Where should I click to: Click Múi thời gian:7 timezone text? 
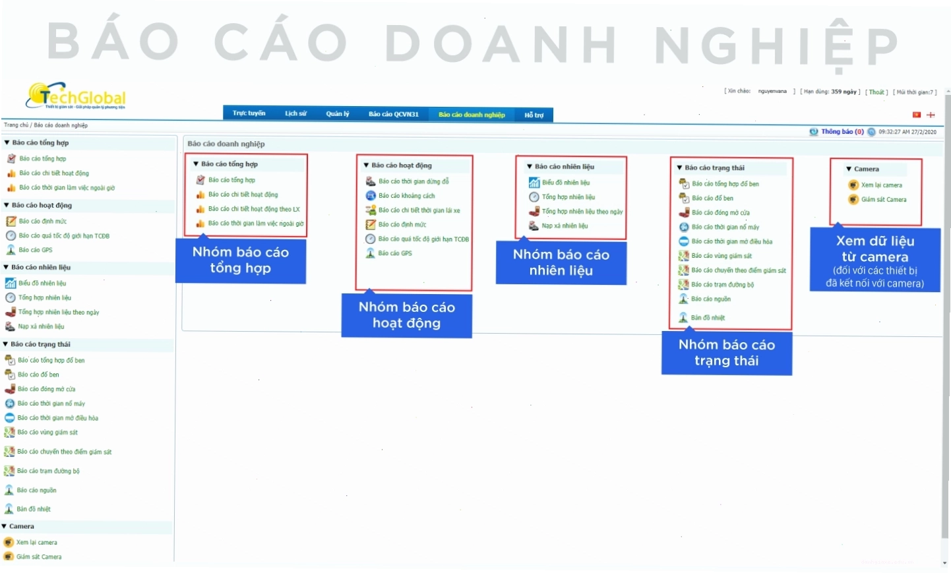click(x=915, y=92)
